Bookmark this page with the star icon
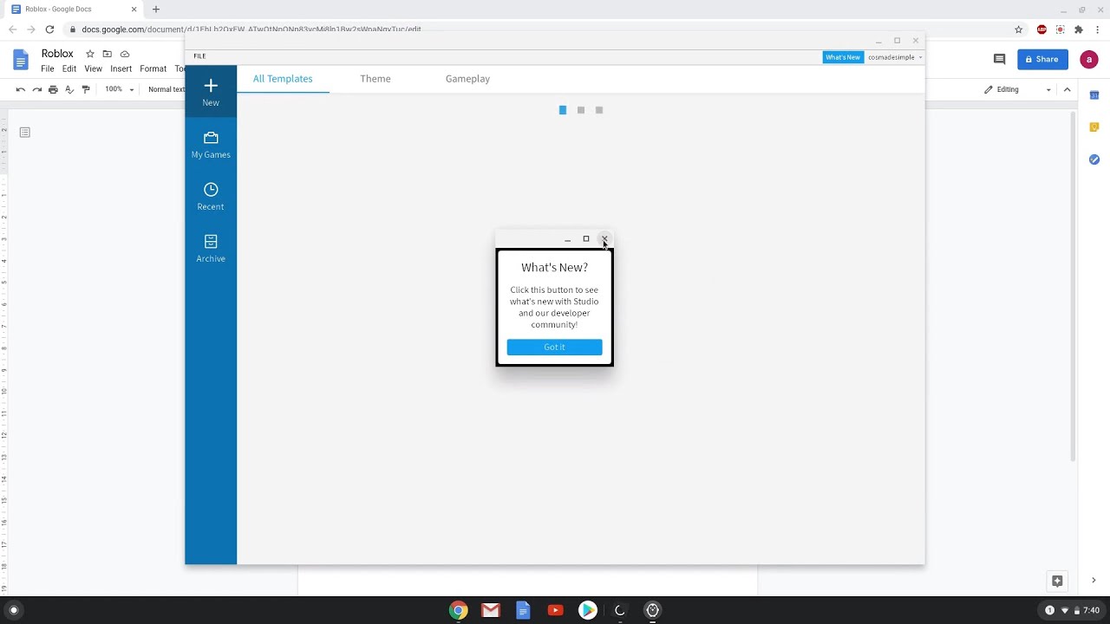The width and height of the screenshot is (1110, 624). (x=1019, y=29)
